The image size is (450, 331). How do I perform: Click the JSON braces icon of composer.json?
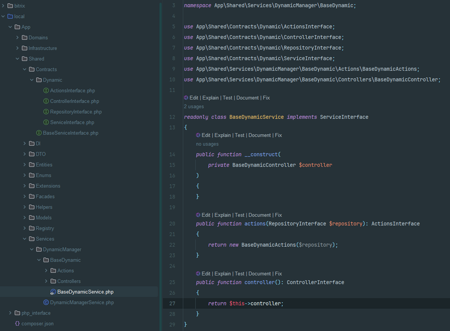coord(18,324)
